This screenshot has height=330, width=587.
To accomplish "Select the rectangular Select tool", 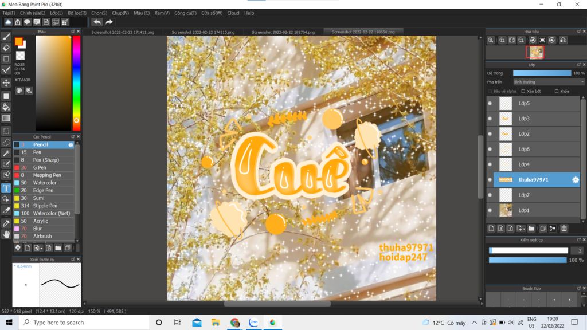I will tap(6, 131).
